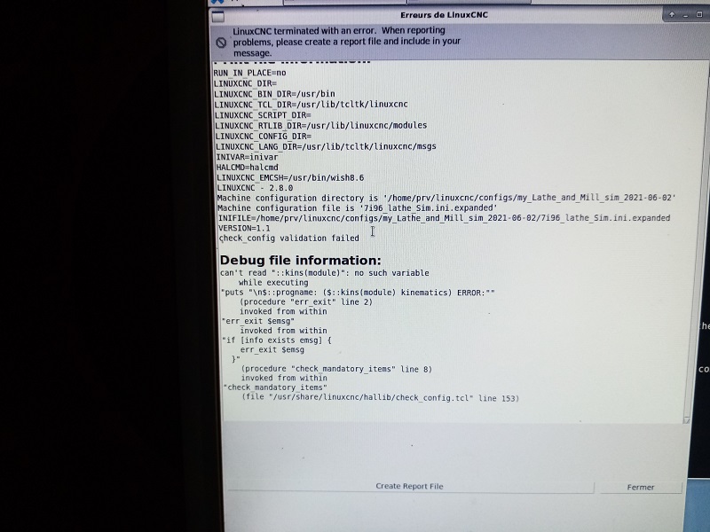Click the "INIVAR=inivar" line
Viewport: 710px width, 532px height.
pos(248,157)
